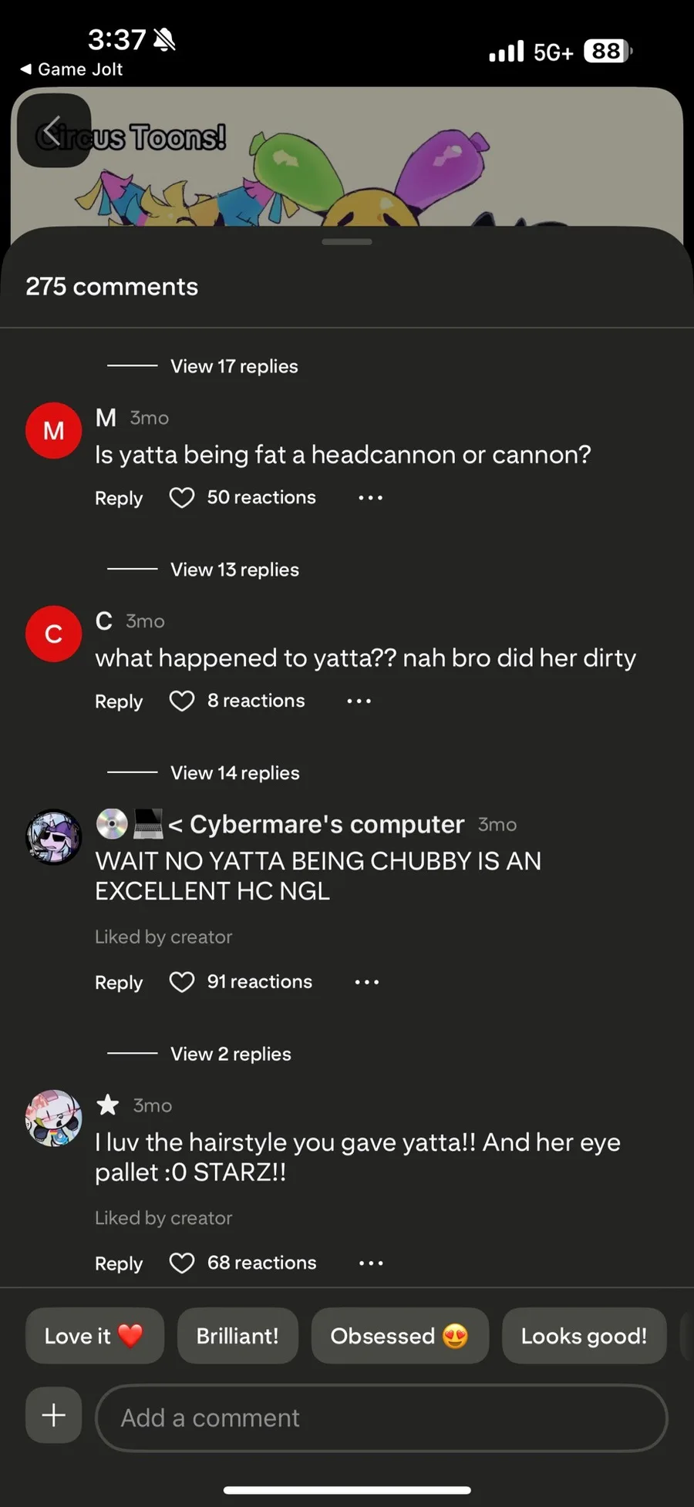Tap the sheet drag handle bar

point(347,242)
